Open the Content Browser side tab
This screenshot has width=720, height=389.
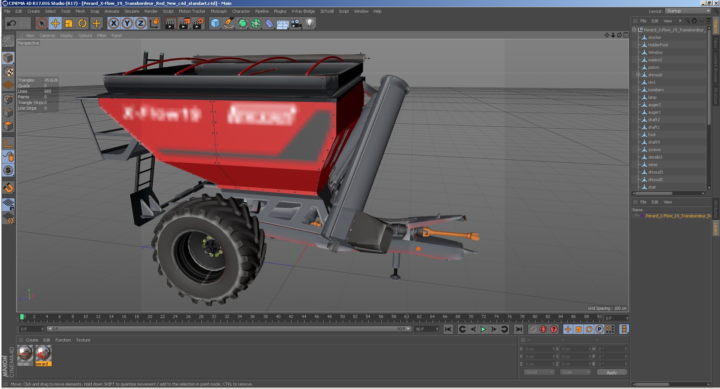716,67
